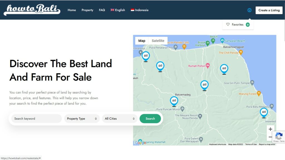Select the property pin above Pura Puncak Mundi
Screen dimensions: 285x160
[174, 101]
